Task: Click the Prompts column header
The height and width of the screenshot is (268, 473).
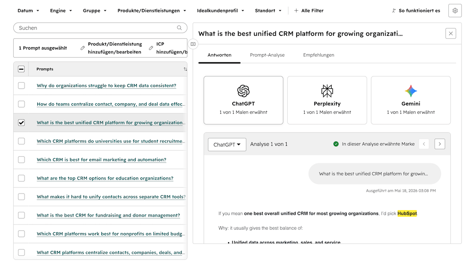Action: (44, 69)
